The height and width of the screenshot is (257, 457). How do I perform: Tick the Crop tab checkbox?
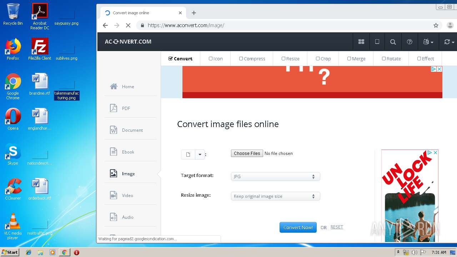318,59
